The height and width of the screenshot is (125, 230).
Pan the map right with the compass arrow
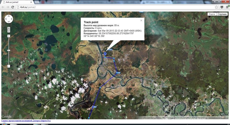click(x=12, y=19)
